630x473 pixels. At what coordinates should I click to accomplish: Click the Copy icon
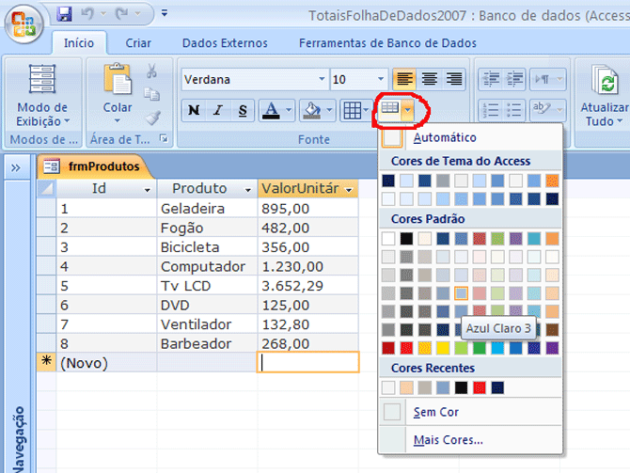tap(152, 94)
